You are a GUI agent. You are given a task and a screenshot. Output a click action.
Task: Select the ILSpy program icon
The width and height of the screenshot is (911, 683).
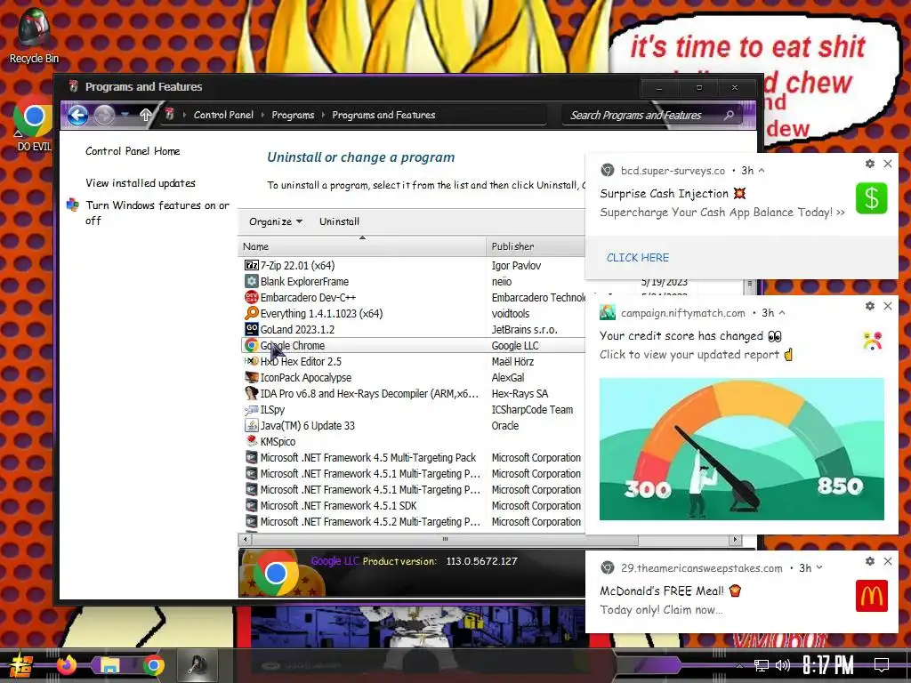point(252,409)
